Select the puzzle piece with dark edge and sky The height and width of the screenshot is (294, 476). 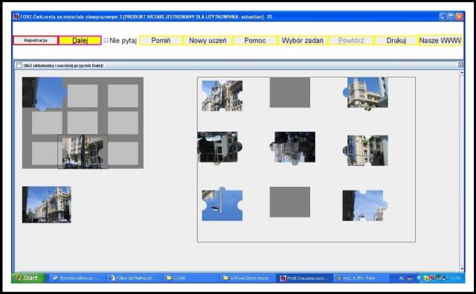click(365, 205)
